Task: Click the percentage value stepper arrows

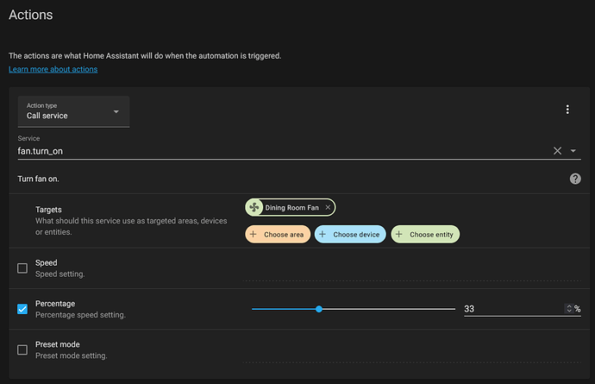Action: click(568, 308)
